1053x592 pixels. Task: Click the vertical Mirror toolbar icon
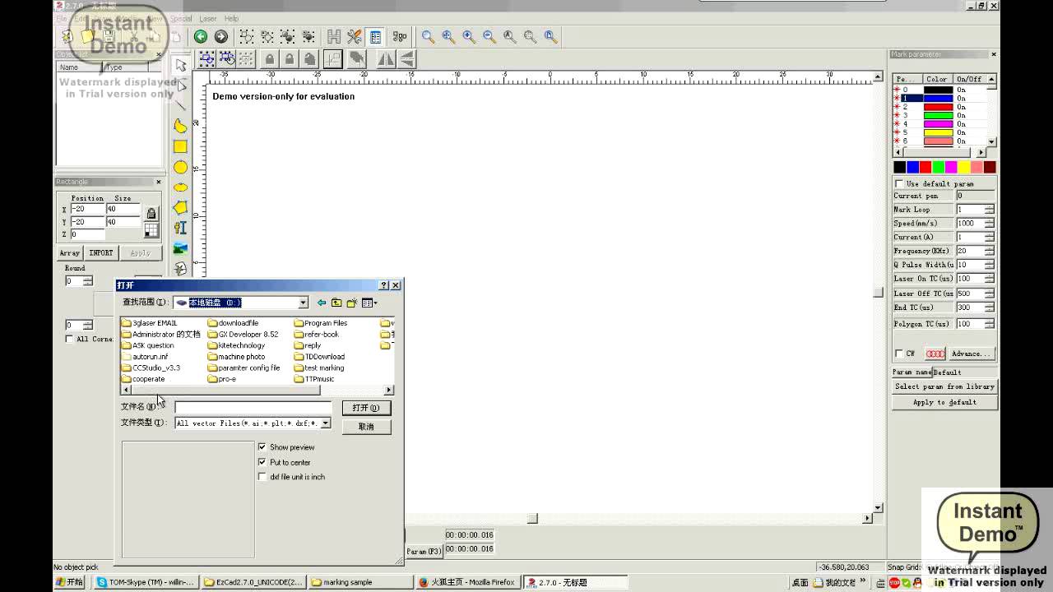point(406,58)
